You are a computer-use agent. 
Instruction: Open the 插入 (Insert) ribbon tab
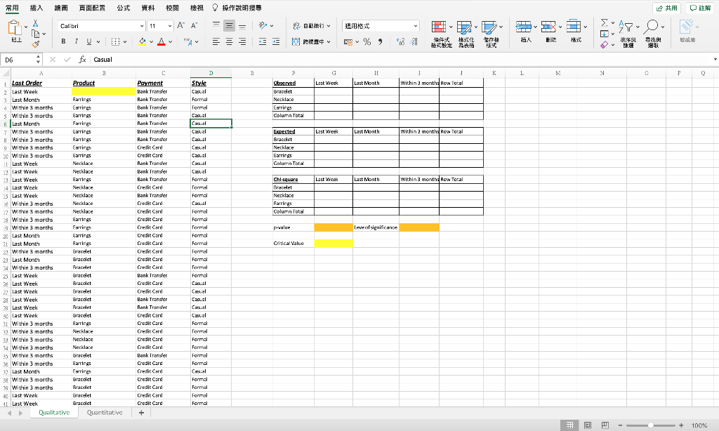(37, 8)
